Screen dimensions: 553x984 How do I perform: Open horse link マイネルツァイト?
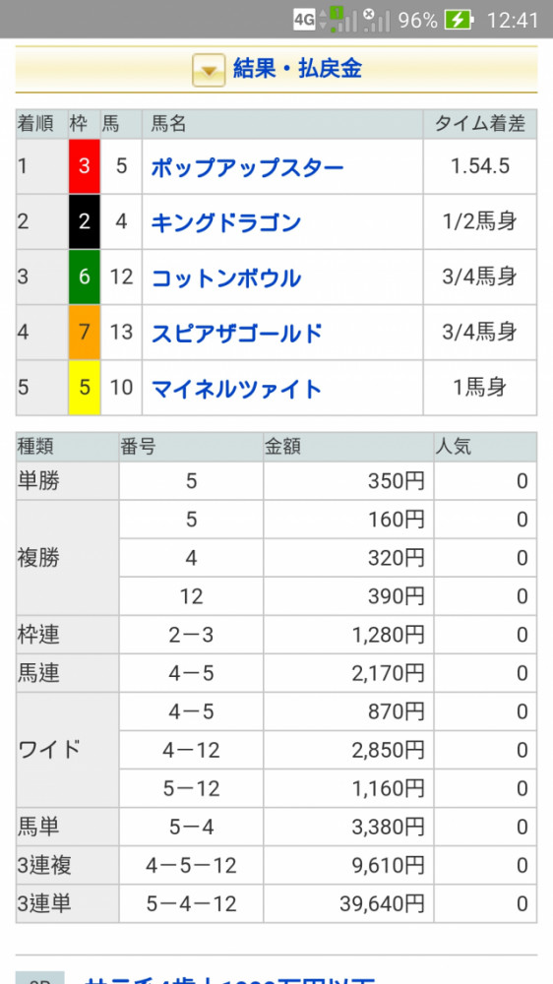click(x=236, y=389)
